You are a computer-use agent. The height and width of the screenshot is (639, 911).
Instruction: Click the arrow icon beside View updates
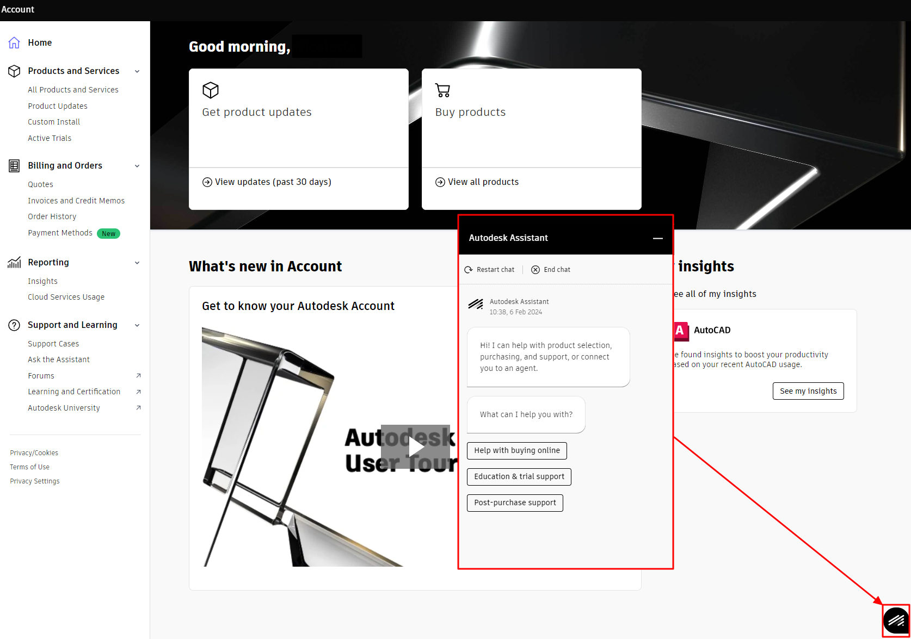(207, 182)
